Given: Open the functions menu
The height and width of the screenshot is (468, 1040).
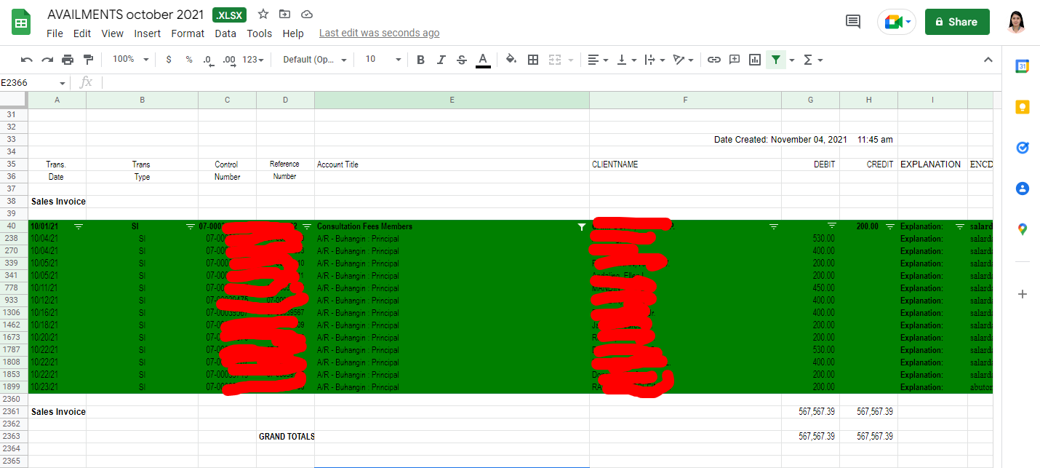Looking at the screenshot, I should point(812,60).
